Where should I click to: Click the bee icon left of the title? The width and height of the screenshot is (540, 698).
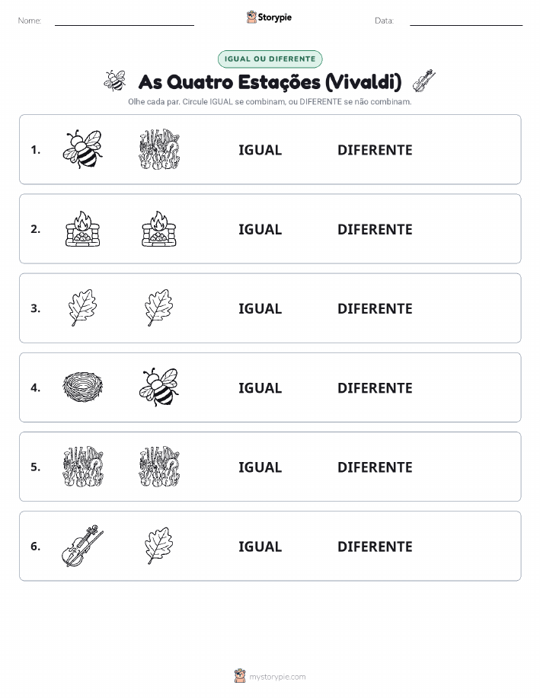point(115,81)
